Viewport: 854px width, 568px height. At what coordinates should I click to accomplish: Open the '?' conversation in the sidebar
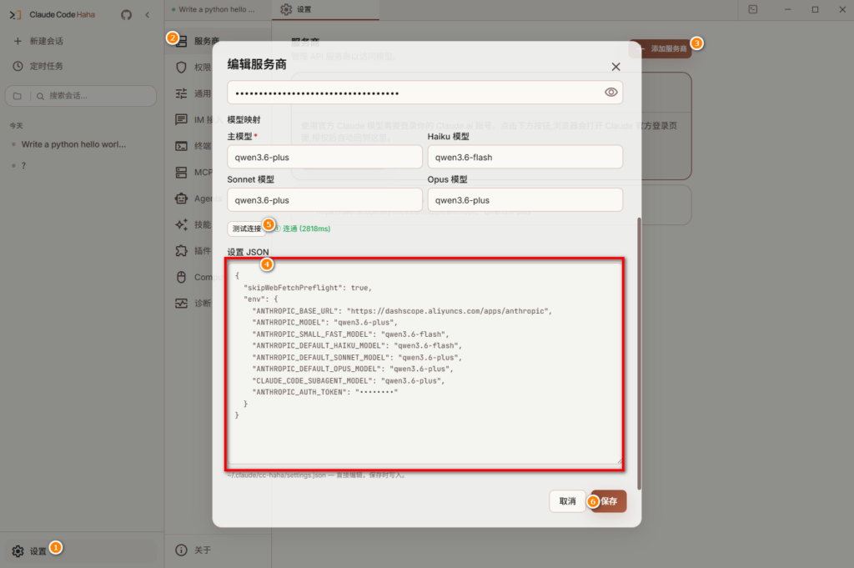[x=23, y=165]
